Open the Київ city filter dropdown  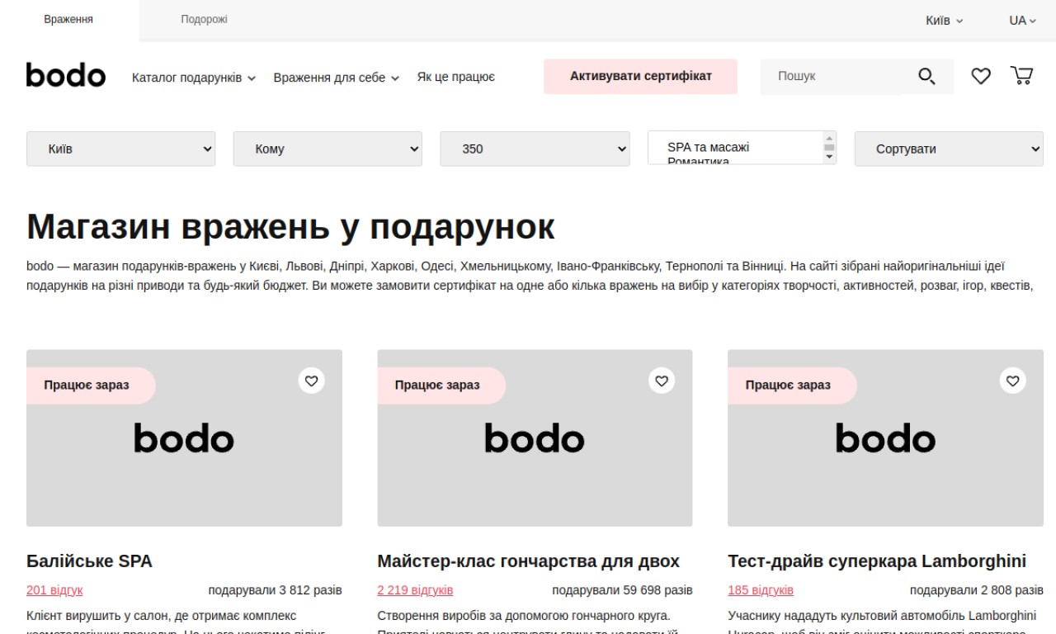click(x=120, y=149)
